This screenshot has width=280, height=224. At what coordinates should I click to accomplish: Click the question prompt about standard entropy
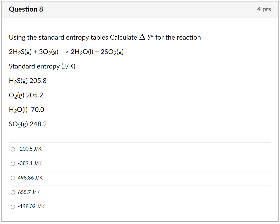105,37
